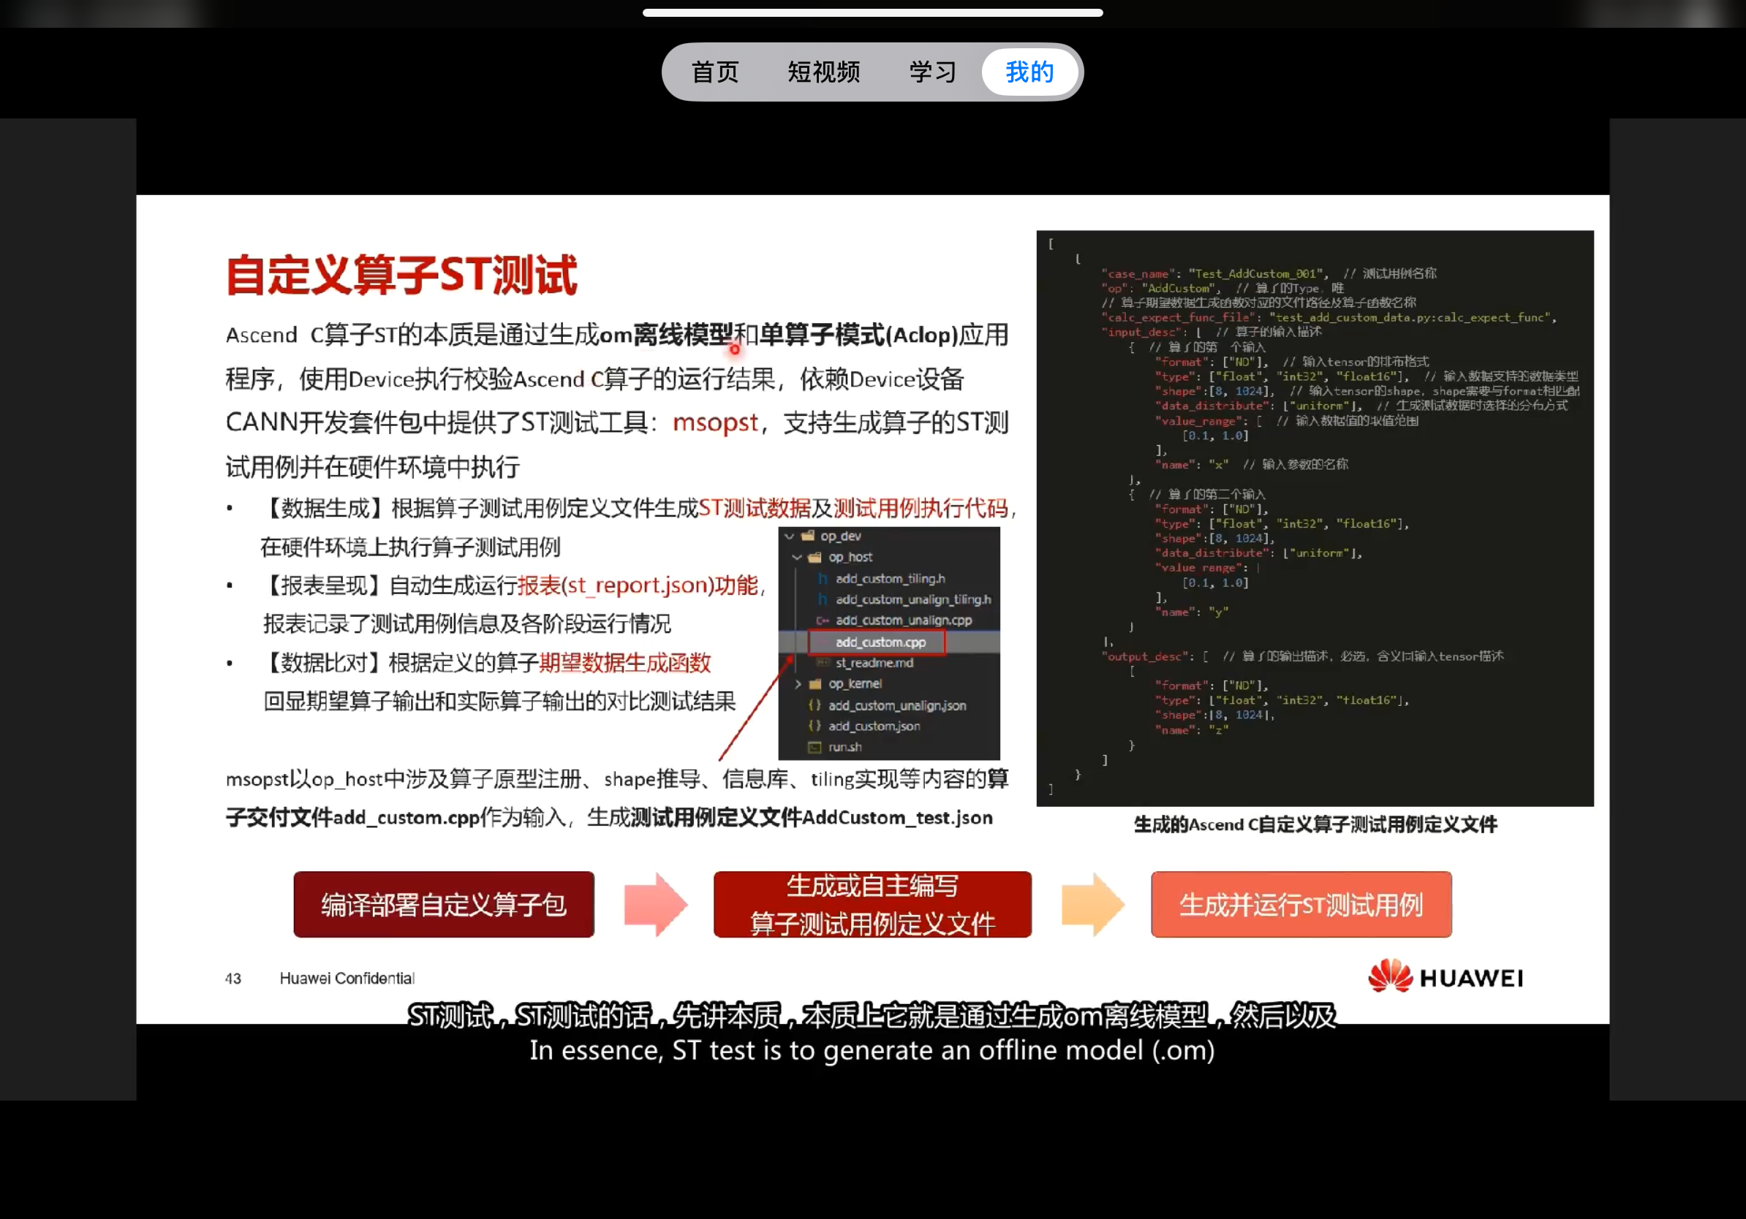Screen dimensions: 1746x1219
Task: Expand the op_kernel folder chevron
Action: click(x=798, y=684)
